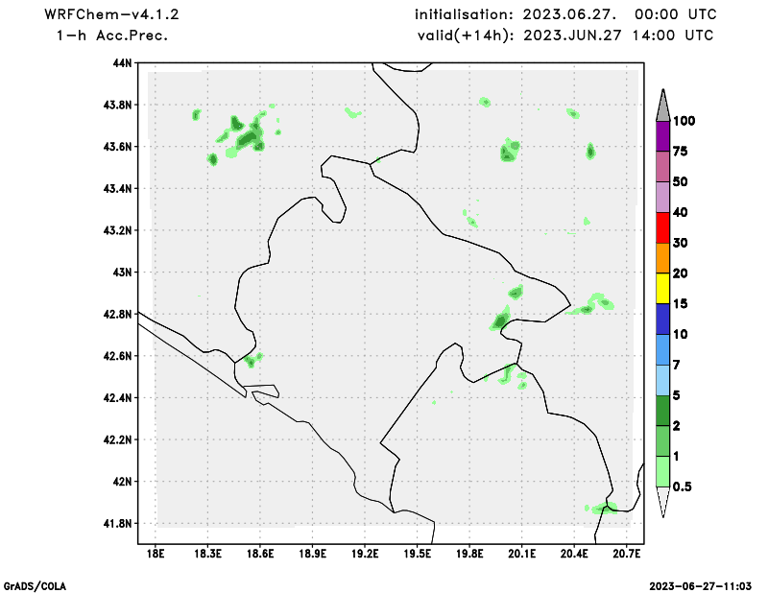Click the dark blue 10-15 color band
The height and width of the screenshot is (593, 768).
[662, 320]
